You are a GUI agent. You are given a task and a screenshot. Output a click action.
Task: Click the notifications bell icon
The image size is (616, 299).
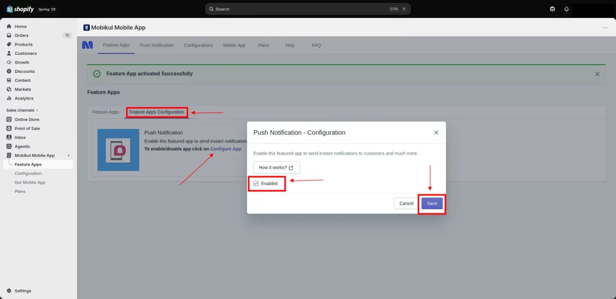[x=567, y=9]
